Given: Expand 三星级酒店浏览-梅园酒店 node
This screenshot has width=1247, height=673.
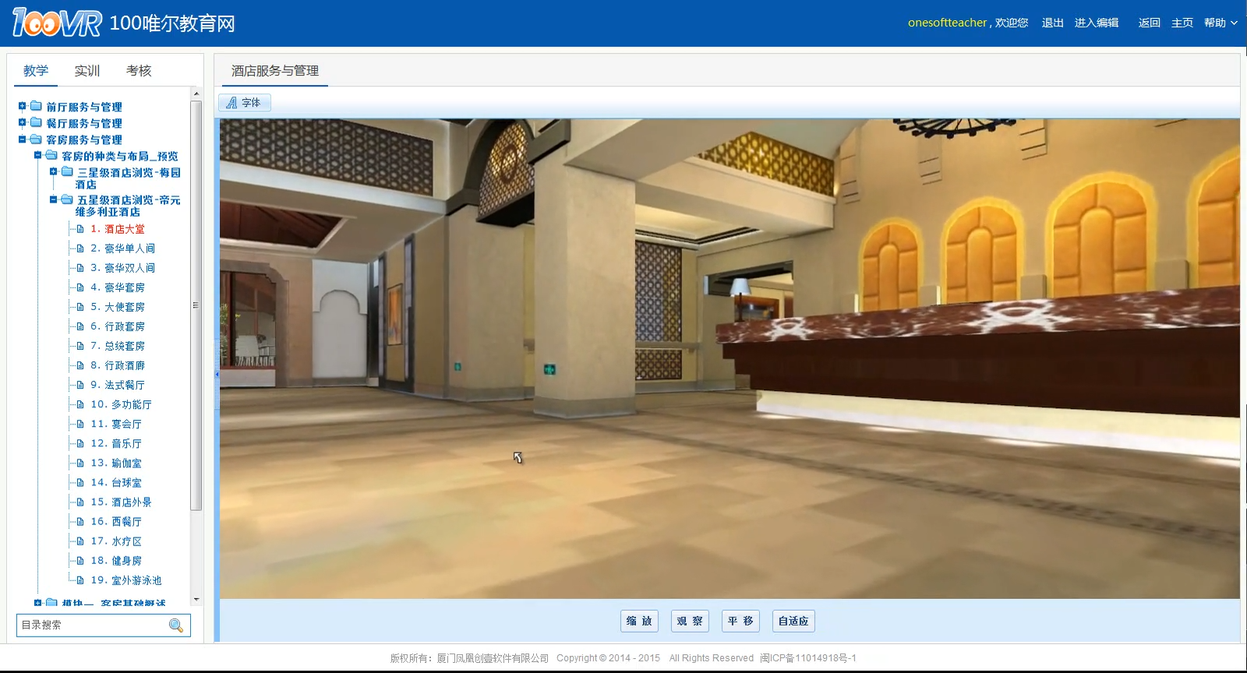Looking at the screenshot, I should pos(54,171).
